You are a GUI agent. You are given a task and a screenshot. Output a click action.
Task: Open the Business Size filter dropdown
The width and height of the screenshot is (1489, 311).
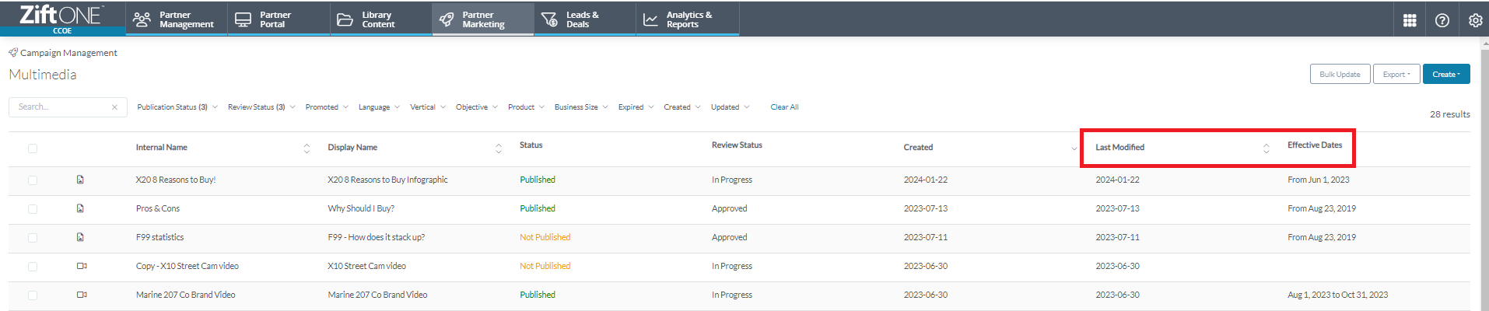[x=581, y=107]
